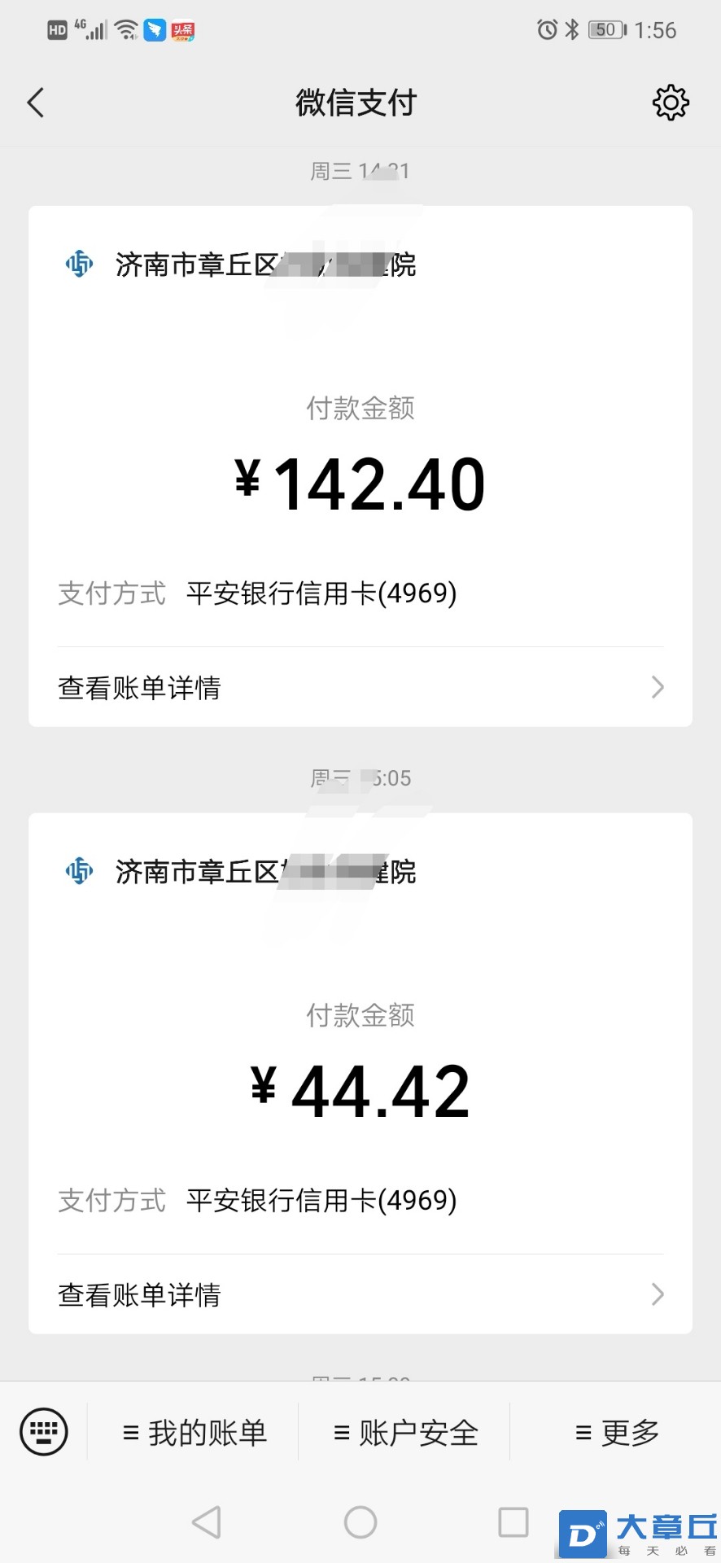Open 更多 menu
The image size is (721, 1563).
617,1432
